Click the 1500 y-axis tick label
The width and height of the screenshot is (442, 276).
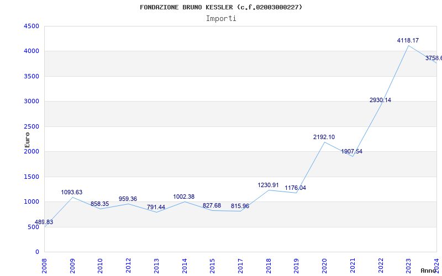(31, 177)
